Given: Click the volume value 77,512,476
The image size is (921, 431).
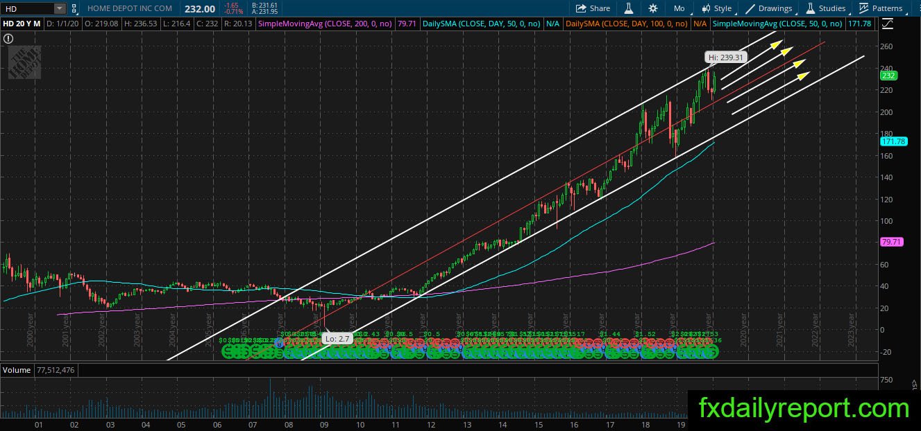Looking at the screenshot, I should pos(55,370).
